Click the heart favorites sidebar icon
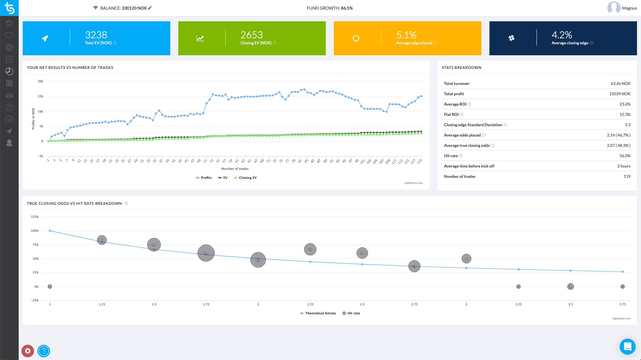 9,35
